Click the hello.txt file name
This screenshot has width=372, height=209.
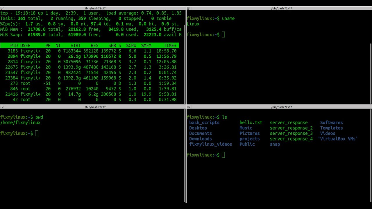click(x=251, y=123)
